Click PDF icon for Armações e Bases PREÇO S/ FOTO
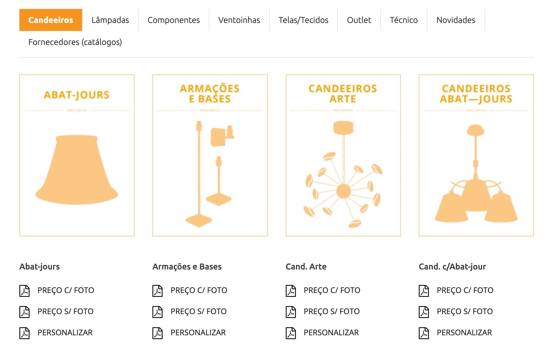 157,312
